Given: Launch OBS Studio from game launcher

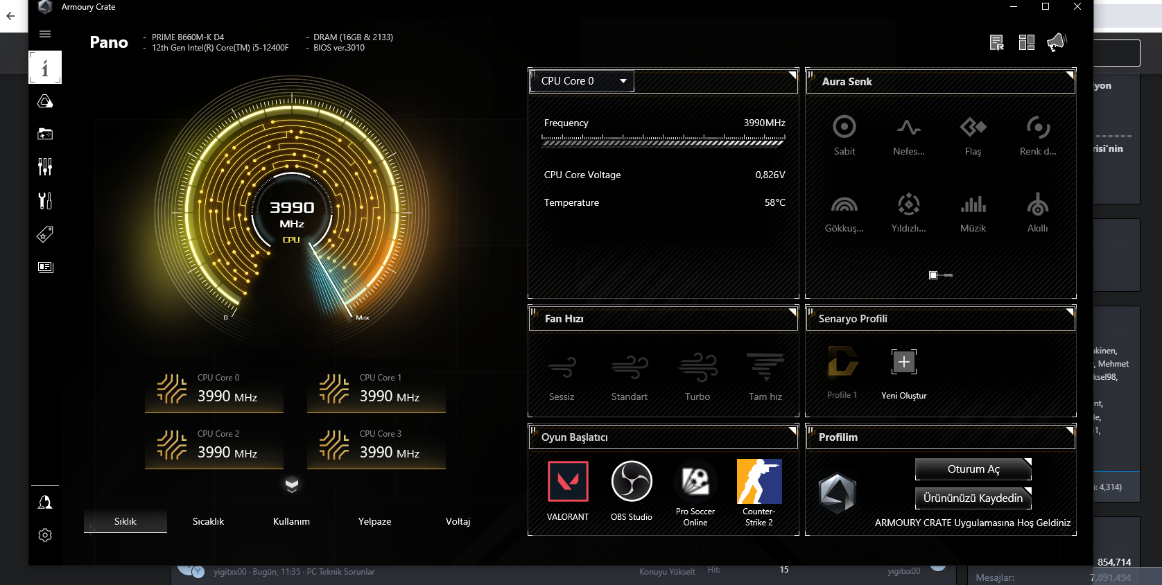Looking at the screenshot, I should (632, 490).
